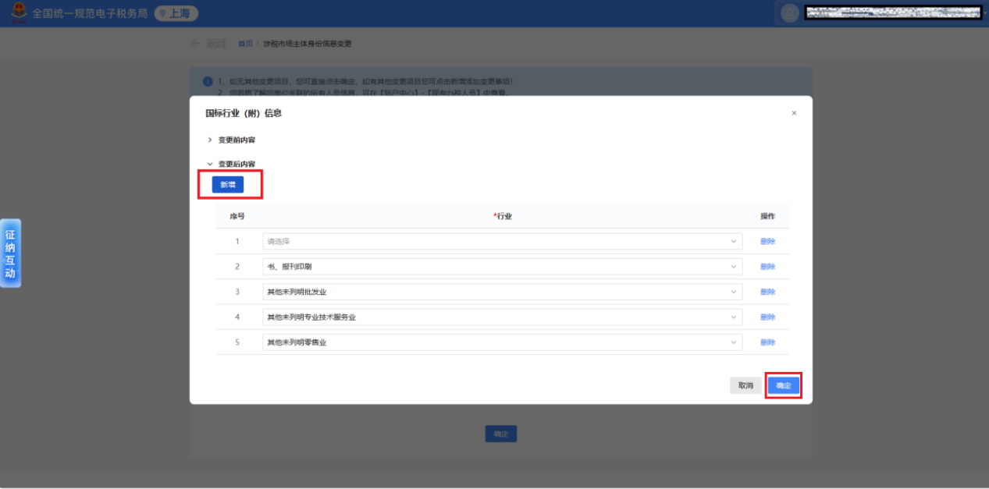Image resolution: width=989 pixels, height=489 pixels.
Task: Open the row 1 请选择 industry dropdown
Action: point(502,241)
